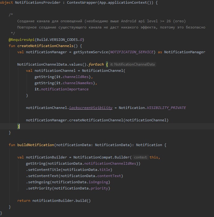Click the 'this' keyword argument
The width and height of the screenshot is (214, 217).
coord(154,157)
